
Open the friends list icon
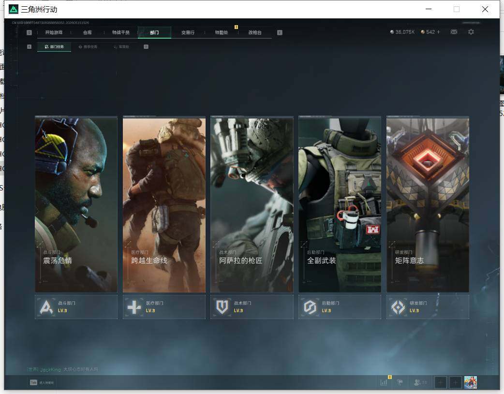pyautogui.click(x=420, y=382)
